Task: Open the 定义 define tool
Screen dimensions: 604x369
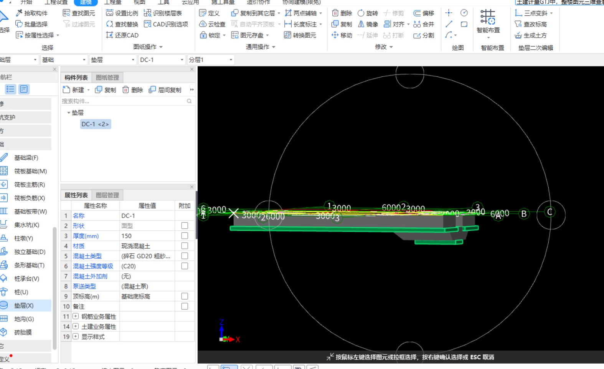Action: [210, 13]
